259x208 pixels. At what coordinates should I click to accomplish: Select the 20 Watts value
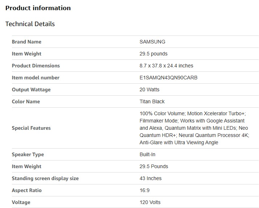click(149, 90)
